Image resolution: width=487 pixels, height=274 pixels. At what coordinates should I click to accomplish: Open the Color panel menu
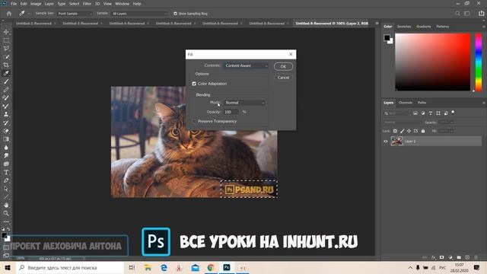tap(484, 27)
